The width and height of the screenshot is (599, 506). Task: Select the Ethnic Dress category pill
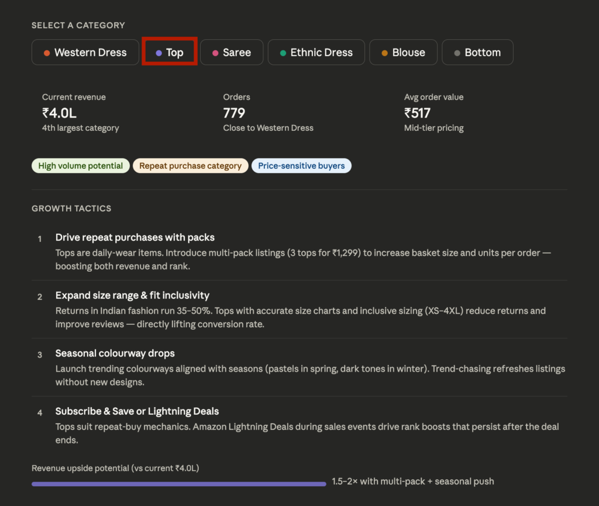[316, 52]
